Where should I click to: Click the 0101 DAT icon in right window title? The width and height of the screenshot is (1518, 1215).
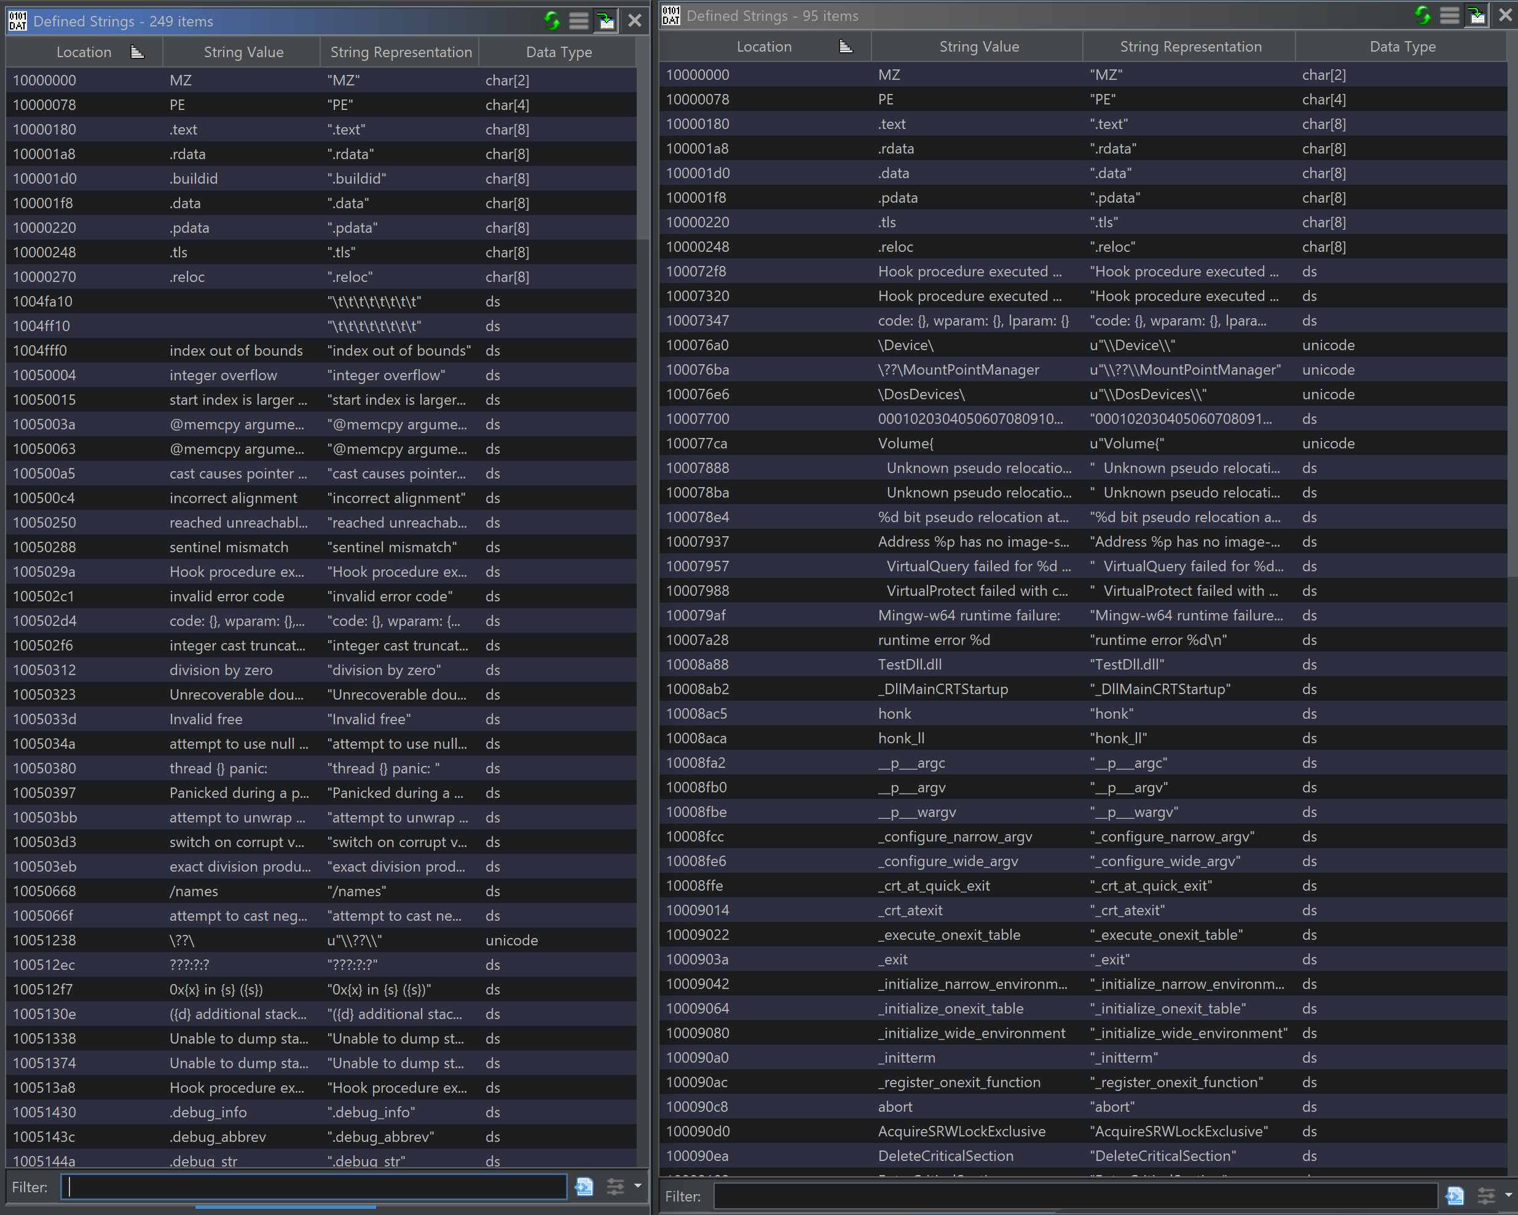click(671, 15)
